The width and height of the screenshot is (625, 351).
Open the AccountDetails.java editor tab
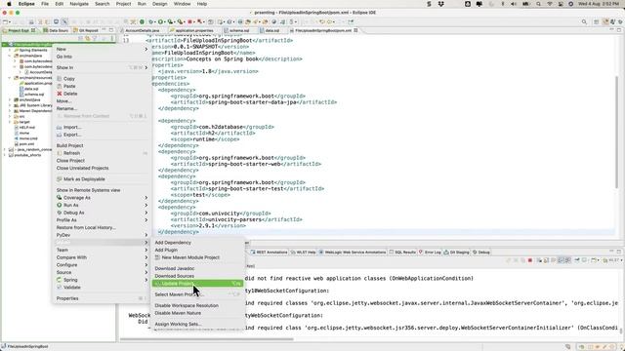142,30
